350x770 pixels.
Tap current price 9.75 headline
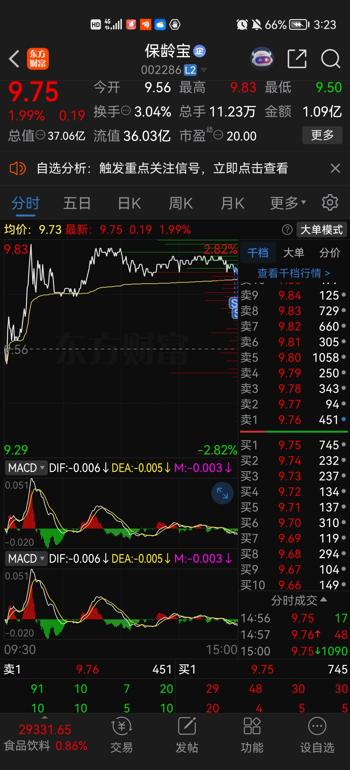coord(33,92)
